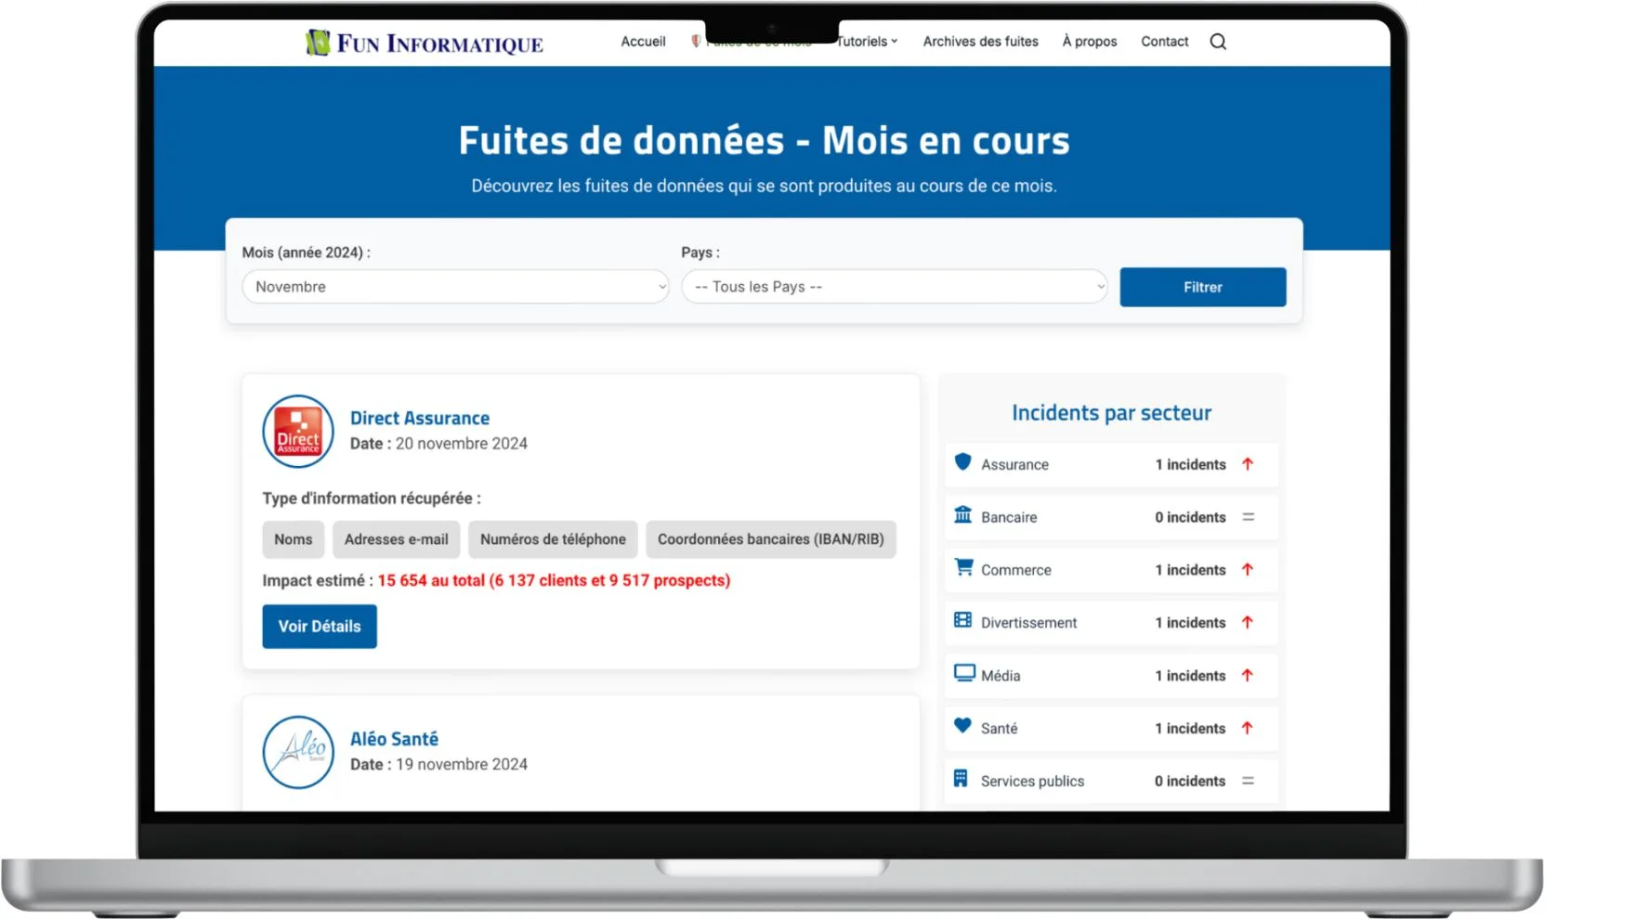Click the Adresses e-mail tag

pyautogui.click(x=397, y=539)
